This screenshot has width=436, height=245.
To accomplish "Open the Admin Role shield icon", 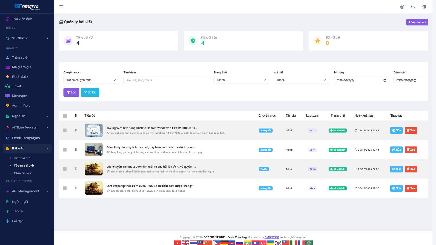I will (7, 105).
